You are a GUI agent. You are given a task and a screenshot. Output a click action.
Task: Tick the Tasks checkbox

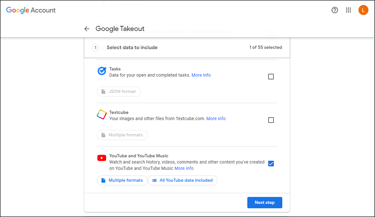click(x=271, y=77)
